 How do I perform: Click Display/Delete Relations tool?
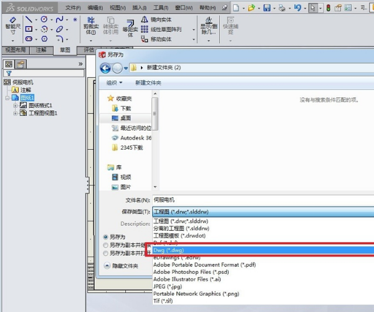click(x=209, y=26)
